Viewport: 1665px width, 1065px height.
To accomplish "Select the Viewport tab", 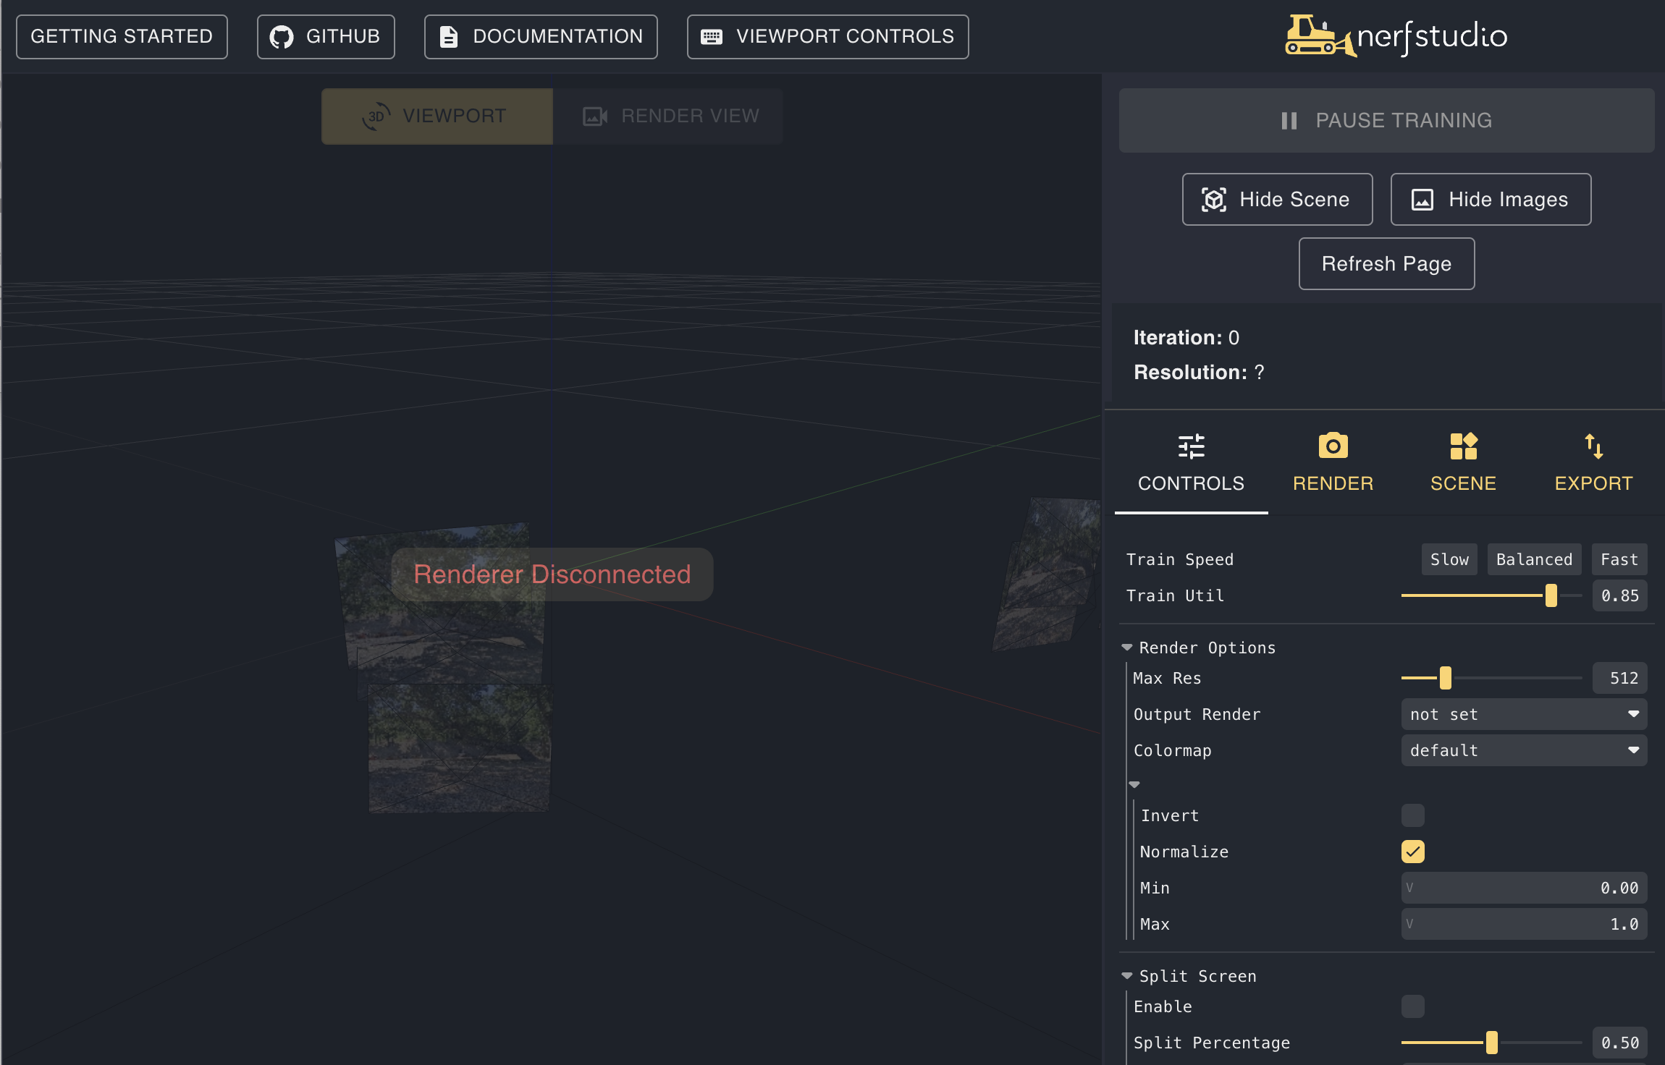I will point(437,115).
